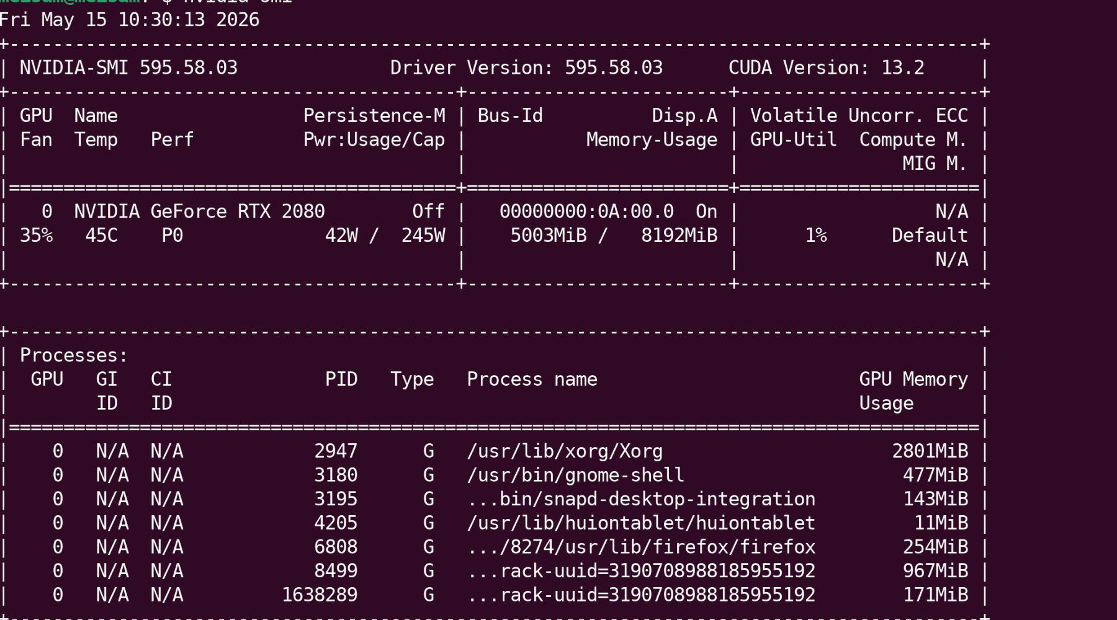This screenshot has width=1117, height=620.
Task: Click bus id '00000000:0A:00.0'
Action: (586, 212)
